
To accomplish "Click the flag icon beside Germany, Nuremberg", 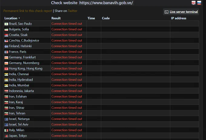I will click(6, 63).
